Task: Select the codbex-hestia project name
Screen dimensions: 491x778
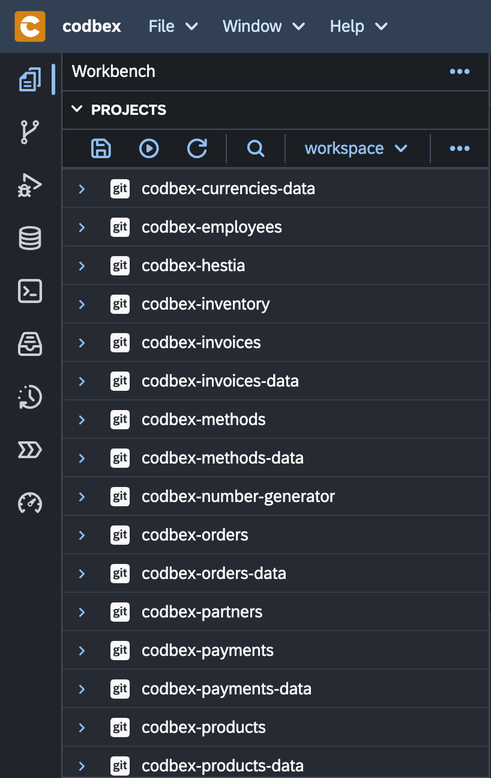Action: pos(193,266)
